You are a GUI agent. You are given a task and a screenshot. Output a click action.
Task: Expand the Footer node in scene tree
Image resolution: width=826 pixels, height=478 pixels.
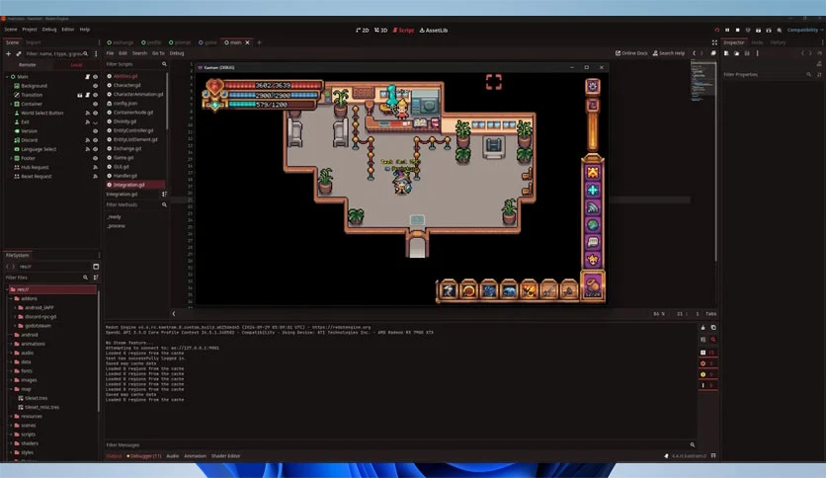(x=11, y=158)
